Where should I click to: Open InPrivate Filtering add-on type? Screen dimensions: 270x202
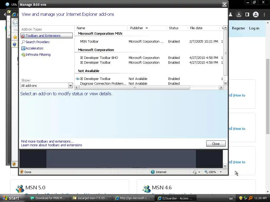click(x=38, y=55)
